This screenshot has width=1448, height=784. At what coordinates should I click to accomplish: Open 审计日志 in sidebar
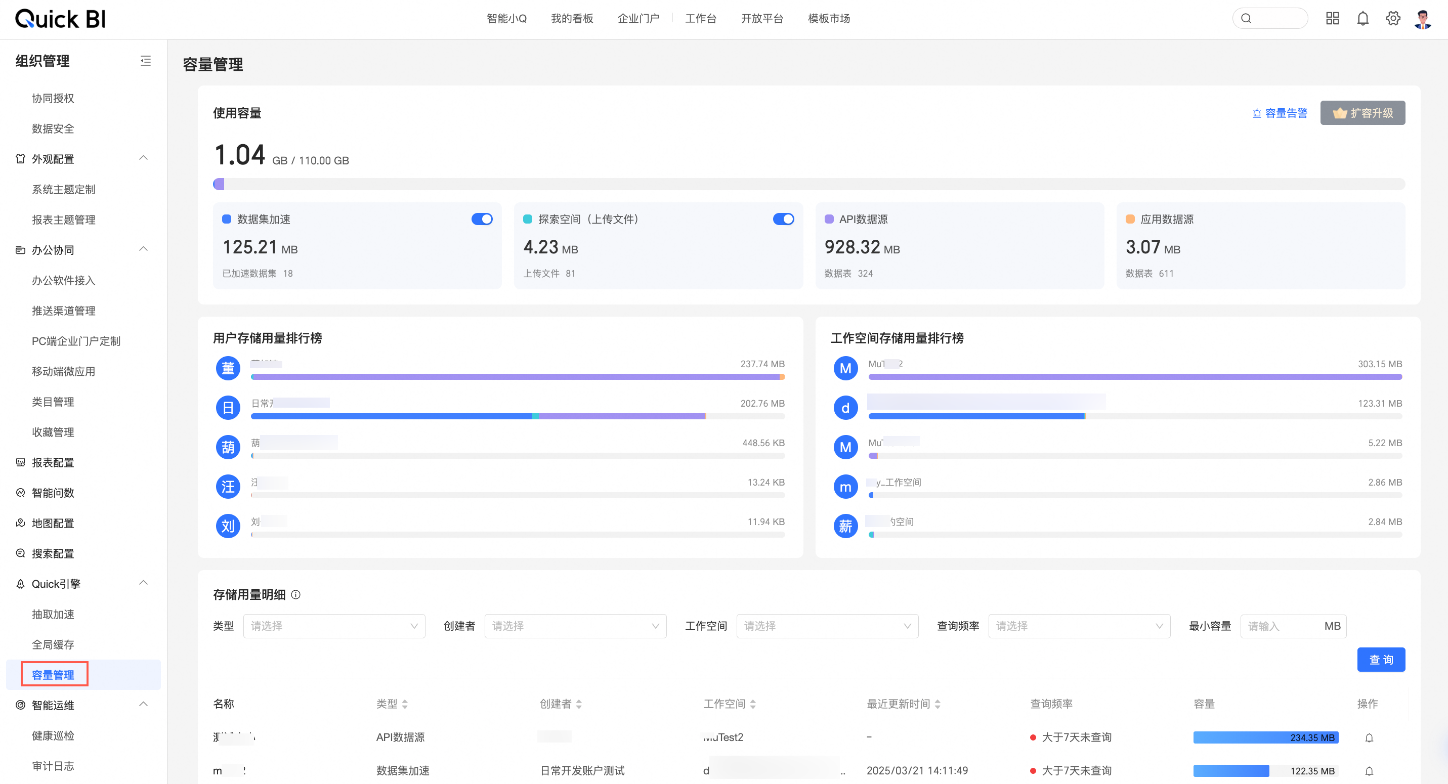tap(53, 765)
